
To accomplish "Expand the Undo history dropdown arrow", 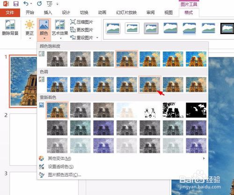I will 31,3.
